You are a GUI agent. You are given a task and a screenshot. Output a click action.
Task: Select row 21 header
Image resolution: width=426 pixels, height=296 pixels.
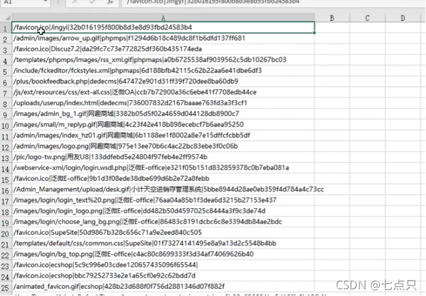pyautogui.click(x=6, y=244)
